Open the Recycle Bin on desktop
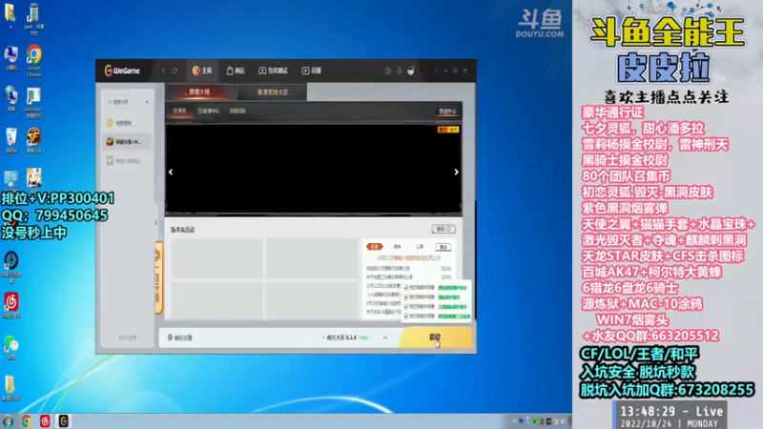Viewport: 763px width, 429px height. point(11,140)
